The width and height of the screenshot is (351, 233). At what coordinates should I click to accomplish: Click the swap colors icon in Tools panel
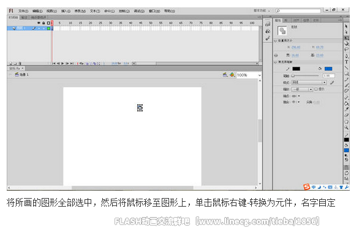pyautogui.click(x=347, y=160)
